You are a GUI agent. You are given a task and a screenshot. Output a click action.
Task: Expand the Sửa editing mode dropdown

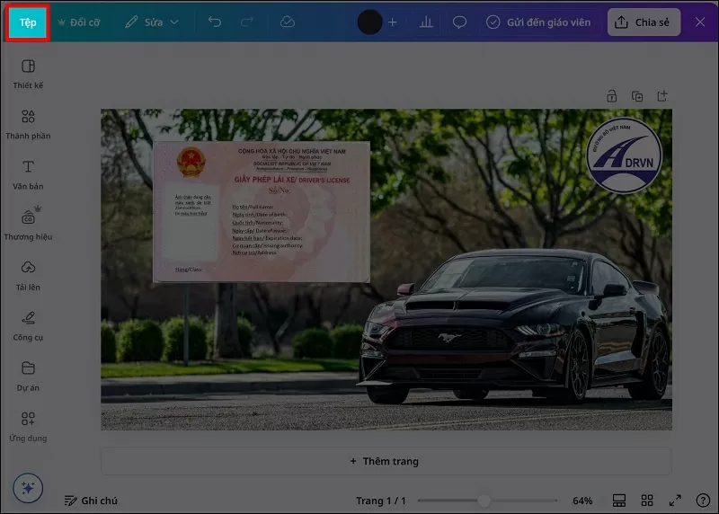tap(152, 22)
